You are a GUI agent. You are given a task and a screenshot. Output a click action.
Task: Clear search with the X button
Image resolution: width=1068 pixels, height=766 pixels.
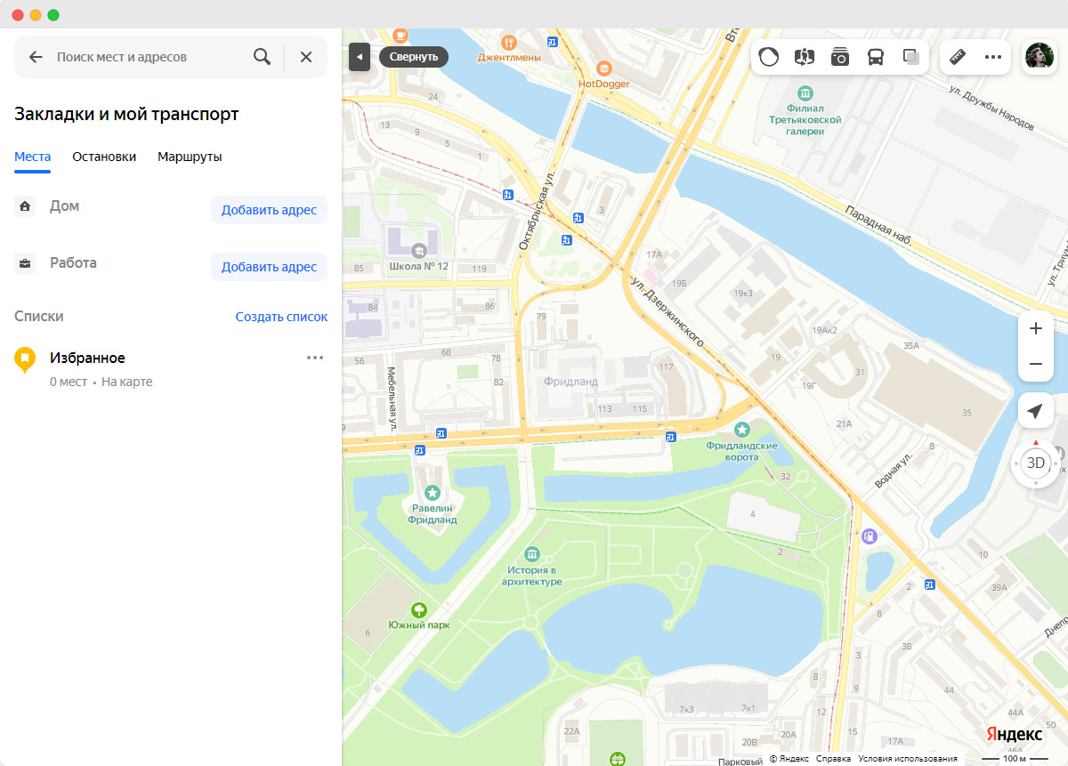[306, 57]
